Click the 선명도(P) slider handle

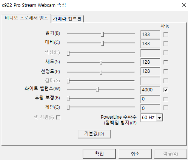[101, 72]
